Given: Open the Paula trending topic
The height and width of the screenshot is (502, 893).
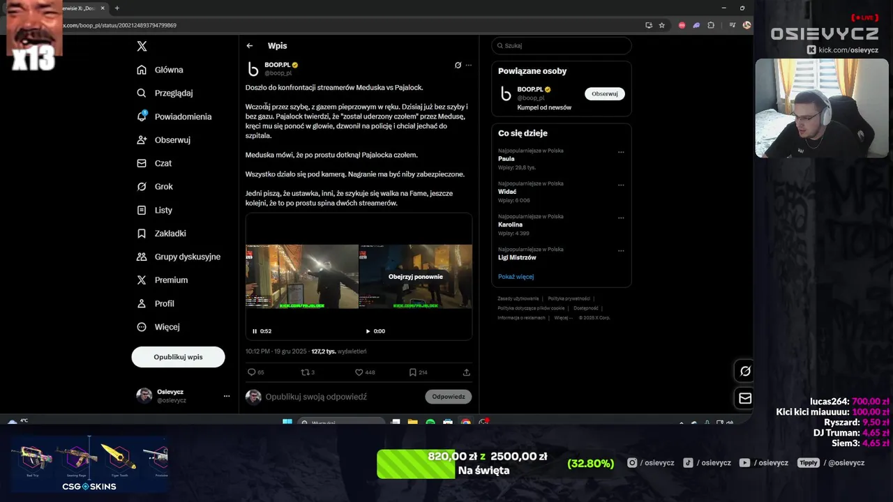Looking at the screenshot, I should (x=506, y=159).
